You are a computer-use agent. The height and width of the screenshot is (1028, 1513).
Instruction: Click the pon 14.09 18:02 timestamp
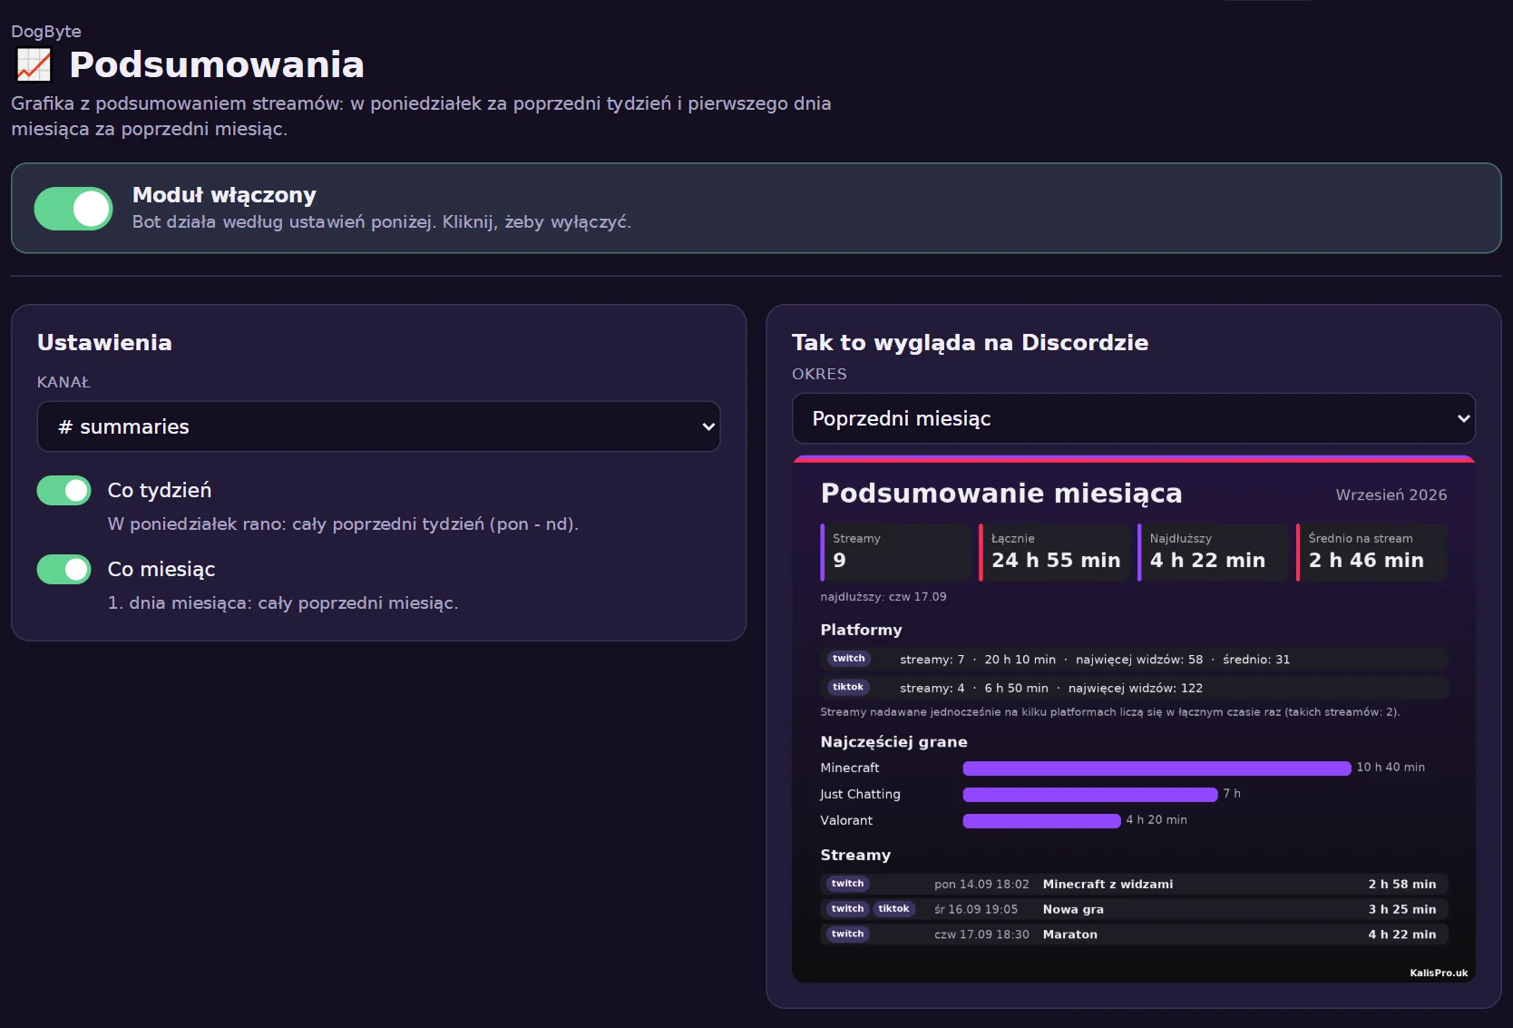(x=981, y=884)
